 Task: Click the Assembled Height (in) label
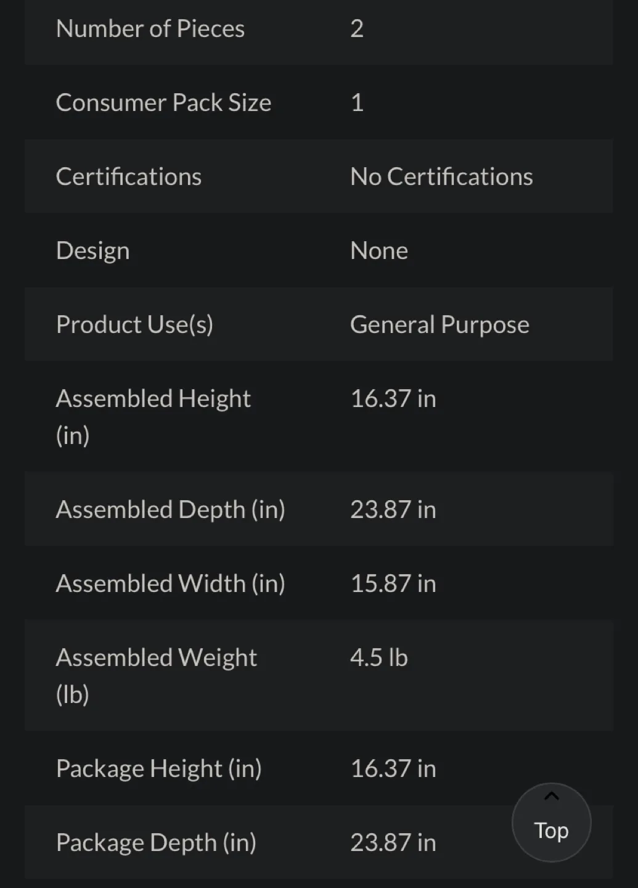point(153,416)
